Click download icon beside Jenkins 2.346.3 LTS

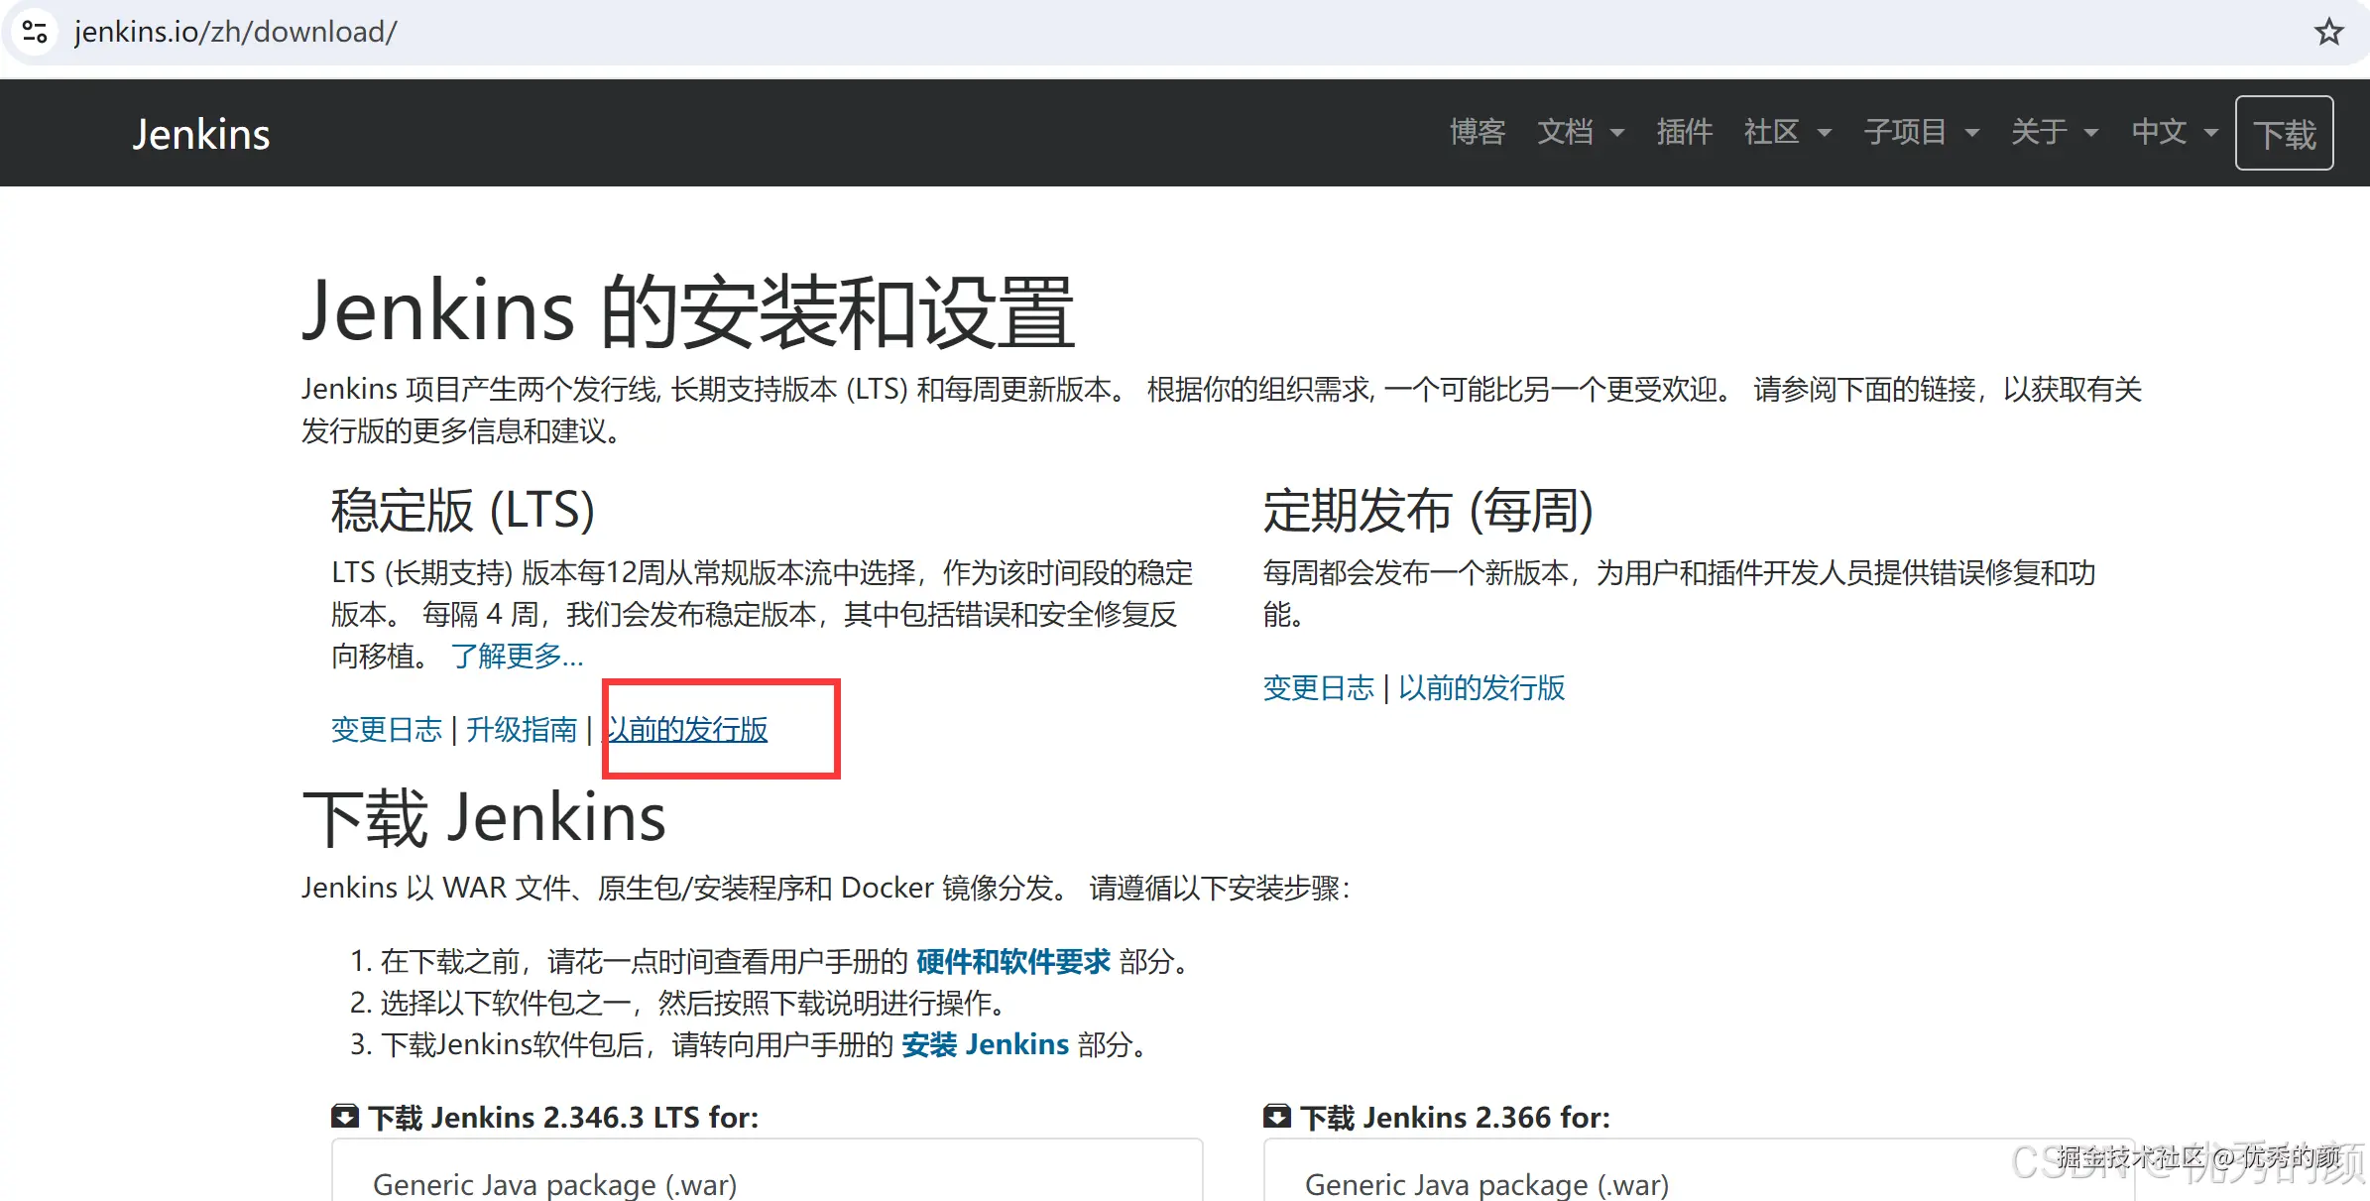pyautogui.click(x=344, y=1117)
